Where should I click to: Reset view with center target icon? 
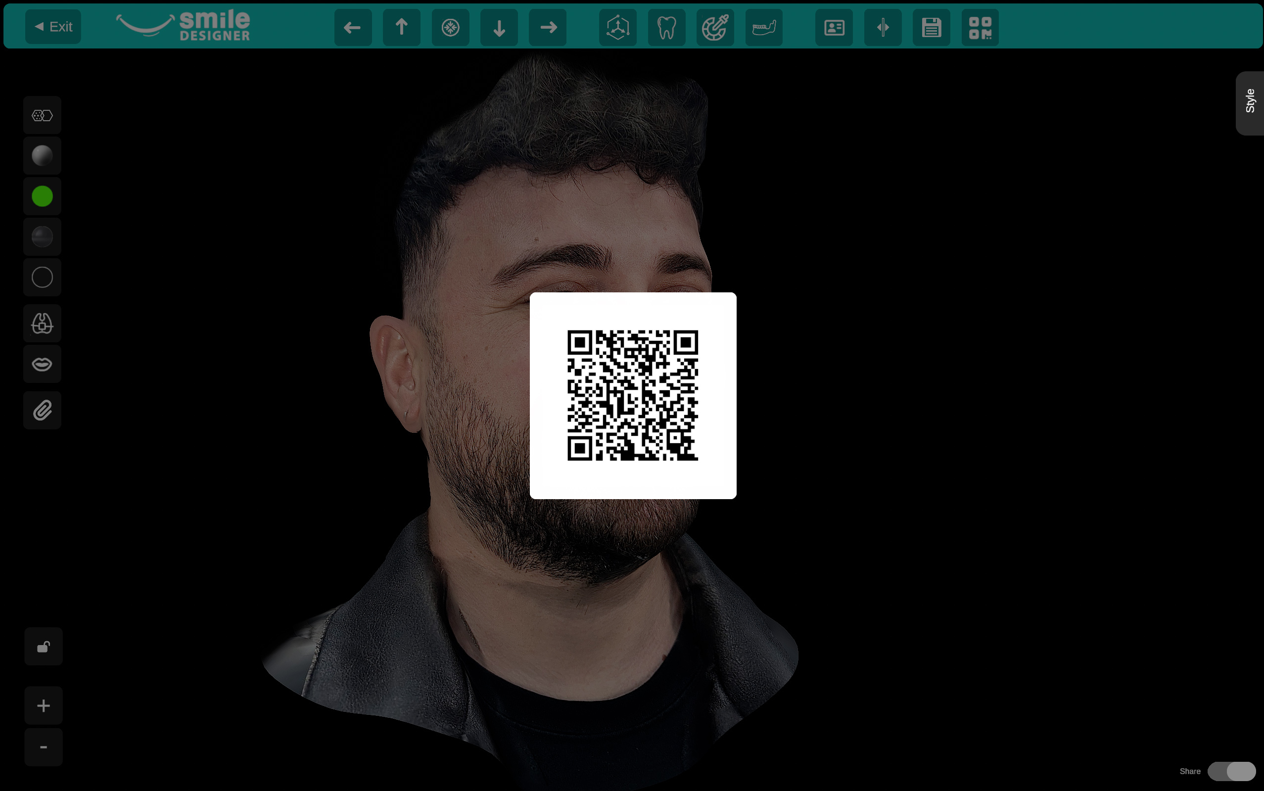tap(450, 27)
